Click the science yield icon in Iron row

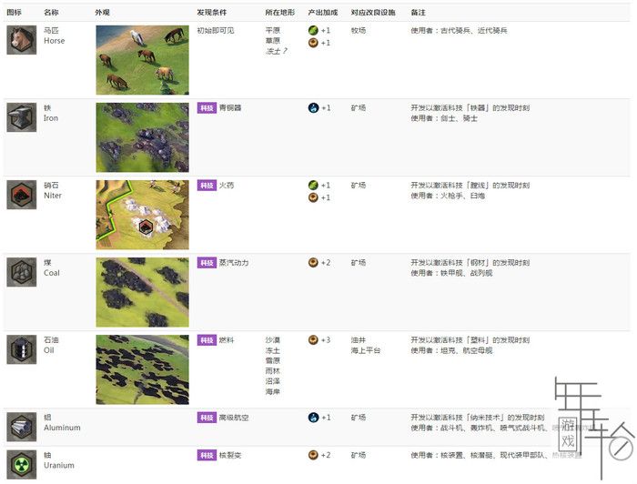(313, 107)
